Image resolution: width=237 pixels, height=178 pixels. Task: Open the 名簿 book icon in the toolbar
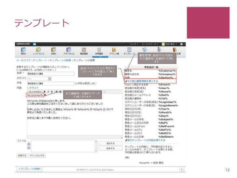(175, 50)
